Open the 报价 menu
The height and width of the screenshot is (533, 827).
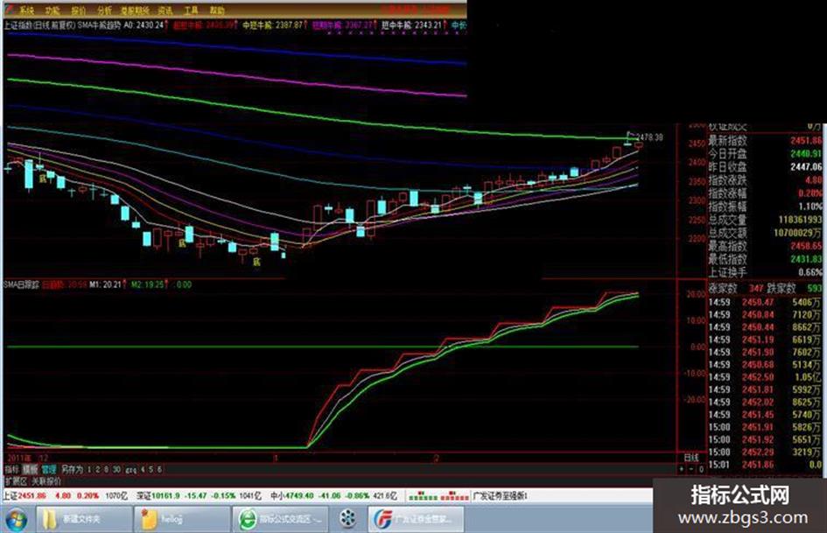coord(78,10)
